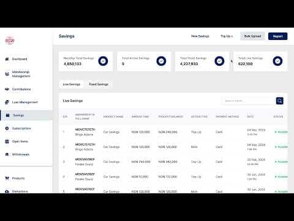Click the Status column header
This screenshot has height=221, width=294.
(278, 117)
